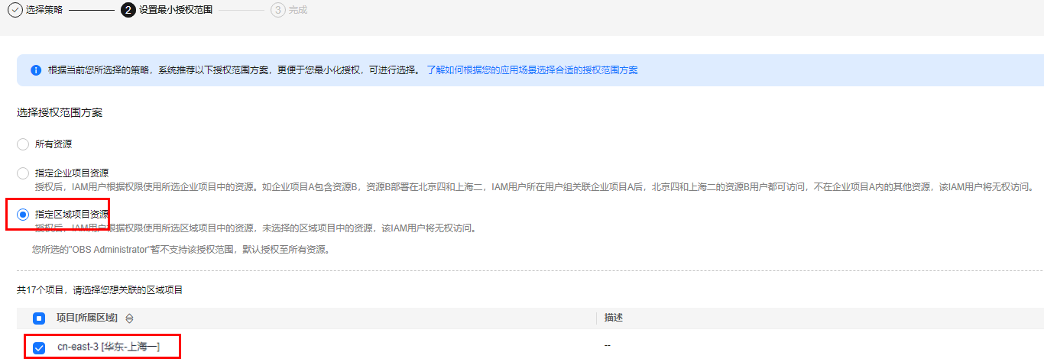This screenshot has width=1044, height=362.
Task: Jump to the 完成 step label
Action: pos(298,10)
